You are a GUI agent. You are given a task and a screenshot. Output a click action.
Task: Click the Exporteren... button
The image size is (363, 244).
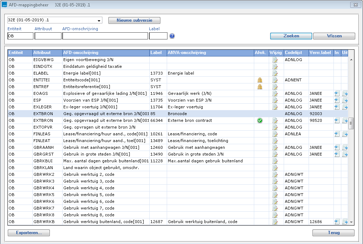(x=29, y=233)
